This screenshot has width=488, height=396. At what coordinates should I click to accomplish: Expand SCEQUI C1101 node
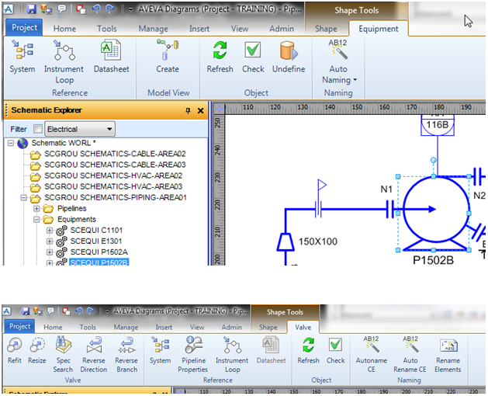tap(50, 231)
